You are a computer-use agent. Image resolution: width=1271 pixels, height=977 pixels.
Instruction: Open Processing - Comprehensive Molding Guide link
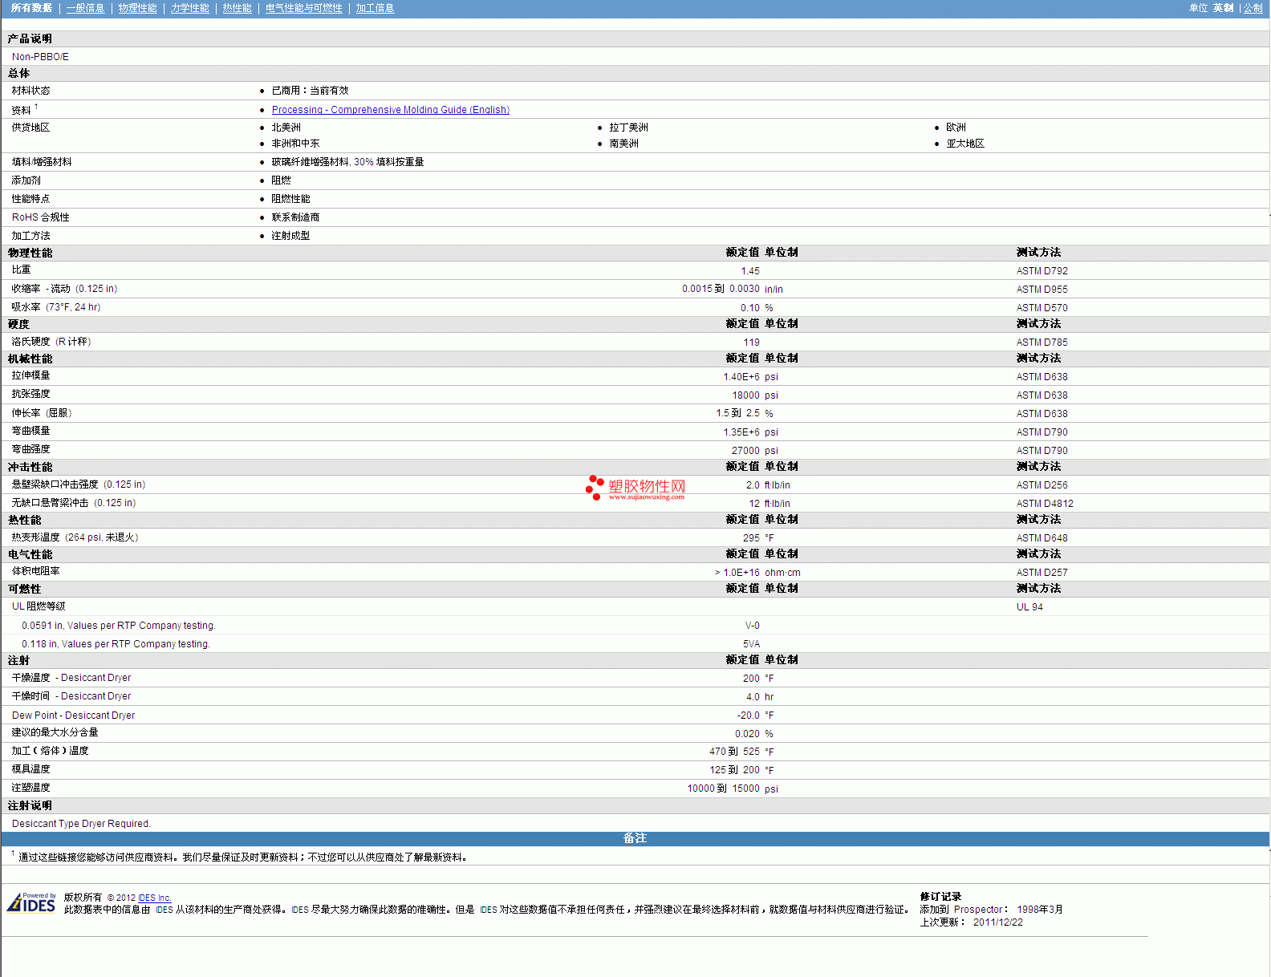(x=390, y=110)
